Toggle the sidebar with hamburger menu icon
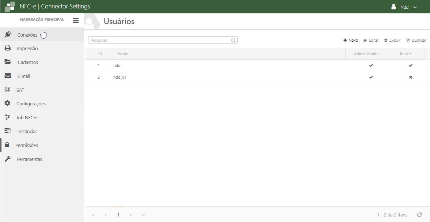 coord(76,20)
